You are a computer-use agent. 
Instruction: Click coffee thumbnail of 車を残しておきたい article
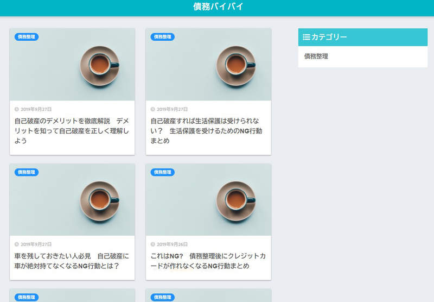(72, 200)
